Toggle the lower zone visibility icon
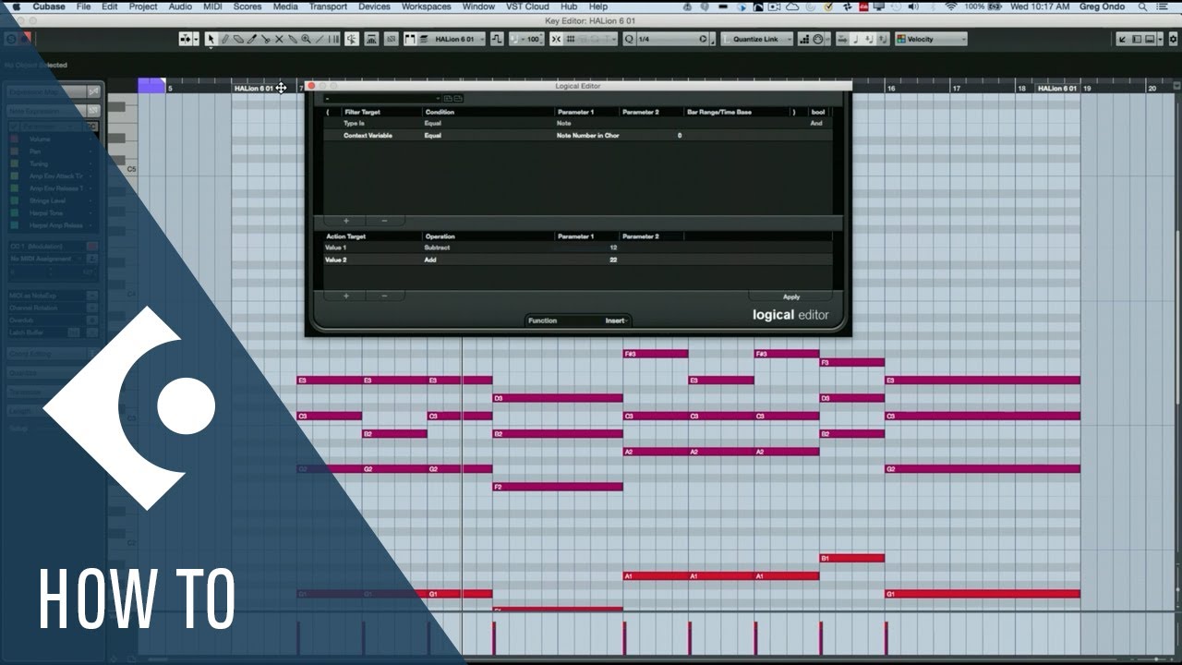This screenshot has height=665, width=1182. [x=1150, y=39]
